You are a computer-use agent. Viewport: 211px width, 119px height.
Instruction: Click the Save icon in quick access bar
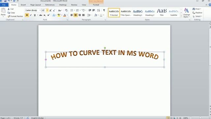coord(5,1)
